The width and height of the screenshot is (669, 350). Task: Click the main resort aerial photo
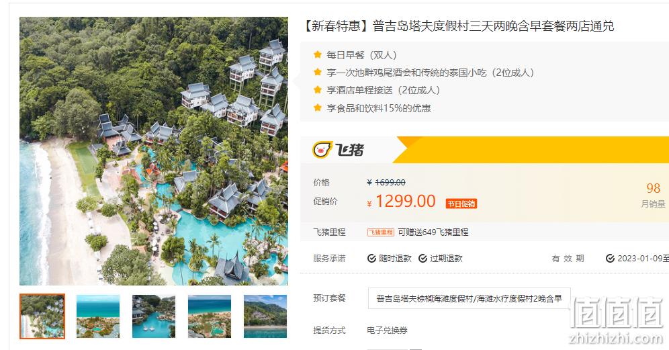point(154,151)
